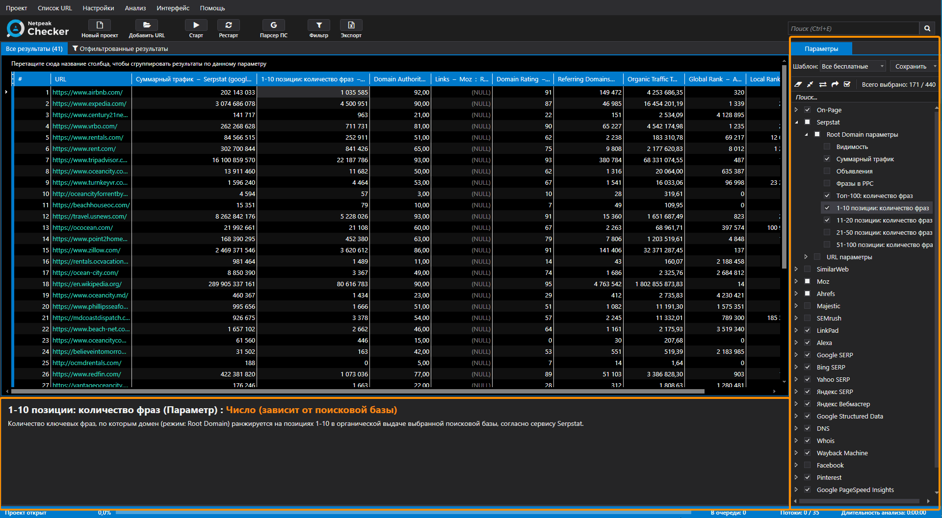Viewport: 942px width, 518px height.
Task: Open the https://www.zillow.com/ link
Action: click(86, 250)
